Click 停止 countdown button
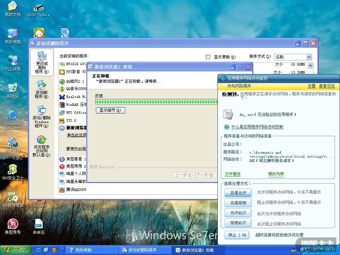 click(237, 235)
